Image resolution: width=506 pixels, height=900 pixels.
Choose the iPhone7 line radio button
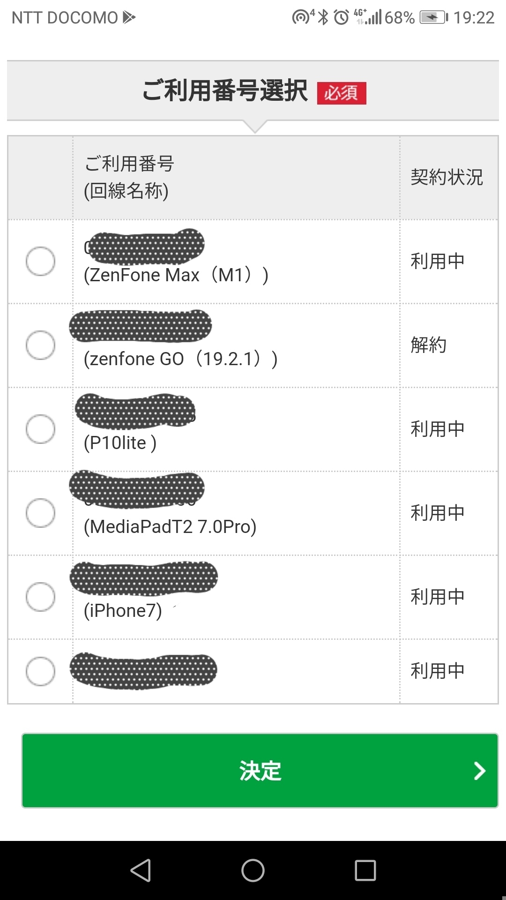coord(40,597)
